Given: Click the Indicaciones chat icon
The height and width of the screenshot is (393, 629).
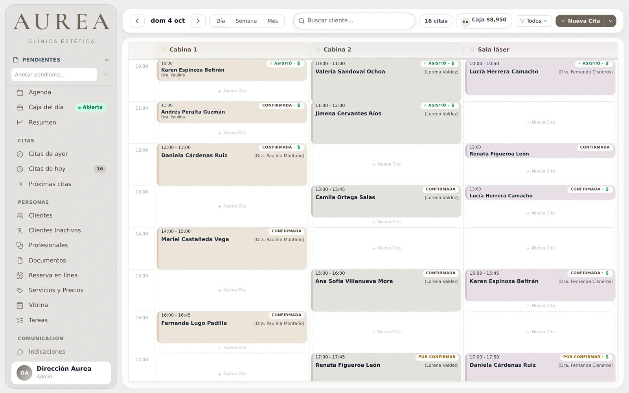Looking at the screenshot, I should (x=20, y=352).
